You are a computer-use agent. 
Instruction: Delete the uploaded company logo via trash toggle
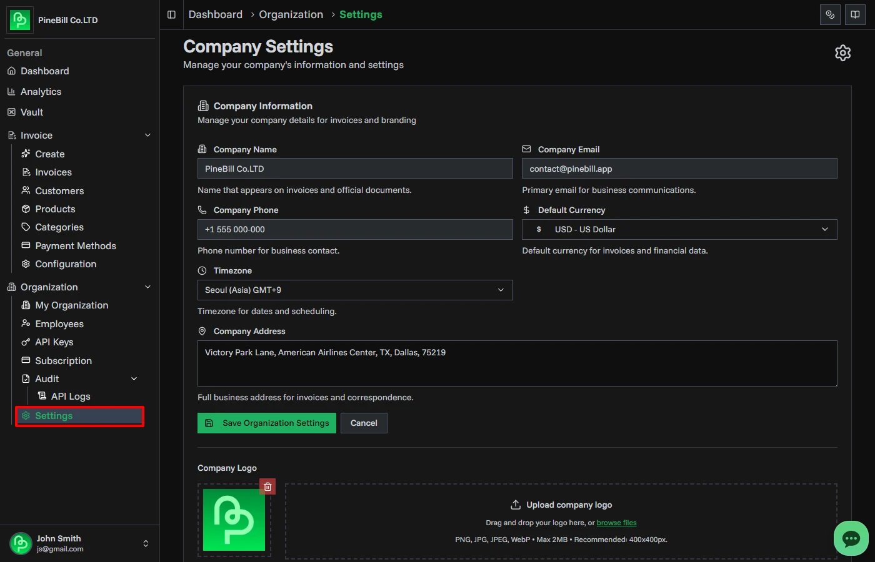(x=267, y=486)
